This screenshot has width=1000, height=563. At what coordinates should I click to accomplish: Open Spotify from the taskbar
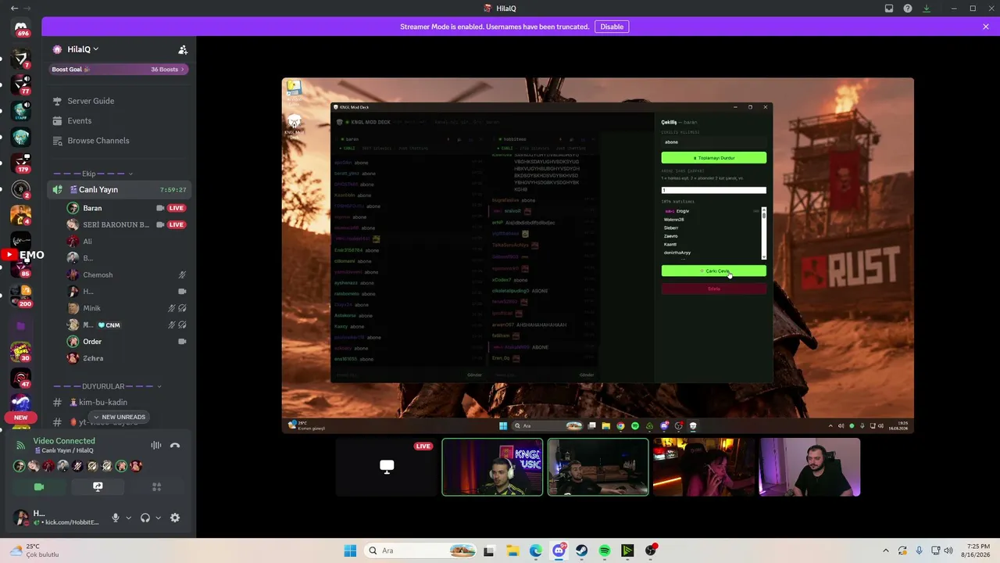tap(605, 550)
